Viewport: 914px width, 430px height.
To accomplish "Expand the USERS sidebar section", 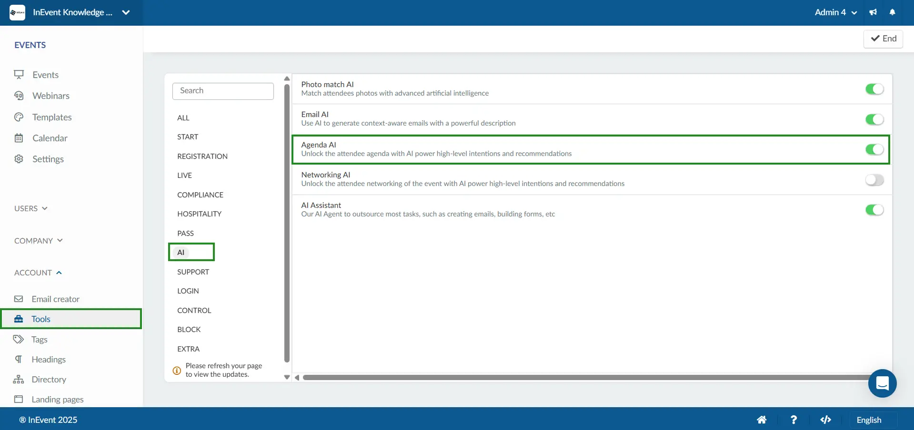I will tap(31, 208).
